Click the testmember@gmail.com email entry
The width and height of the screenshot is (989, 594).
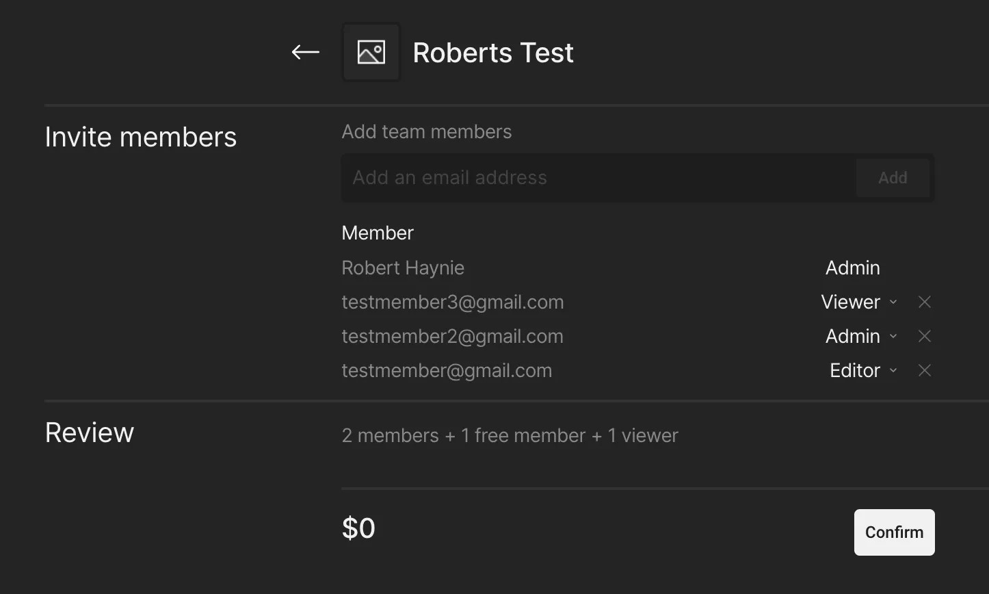pos(447,370)
